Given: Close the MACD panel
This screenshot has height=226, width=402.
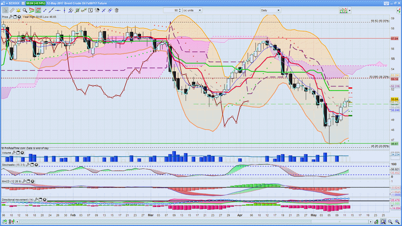Looking at the screenshot, I should [32, 181].
